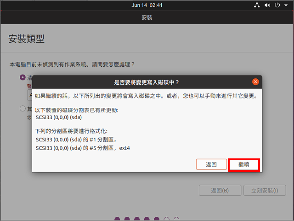This screenshot has width=294, height=221.
Task: Click the 安裝 window title bar
Action: click(147, 17)
